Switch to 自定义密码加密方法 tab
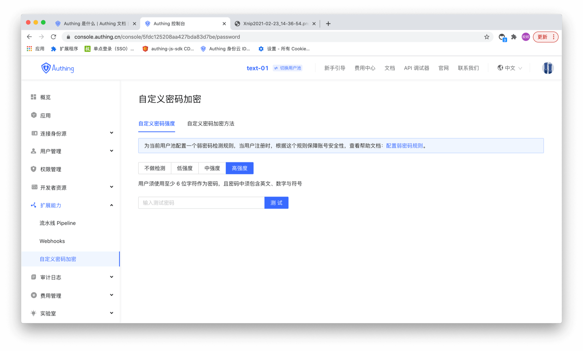583x351 pixels. click(211, 124)
